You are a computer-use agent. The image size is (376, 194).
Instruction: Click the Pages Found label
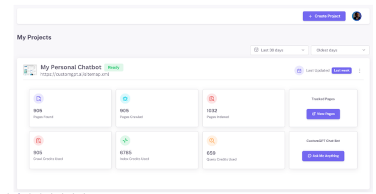[43, 117]
